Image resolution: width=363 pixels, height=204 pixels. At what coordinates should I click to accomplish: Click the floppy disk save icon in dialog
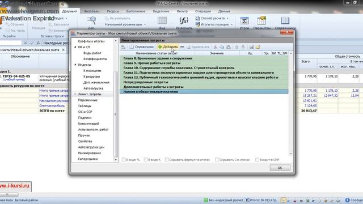[251, 47]
